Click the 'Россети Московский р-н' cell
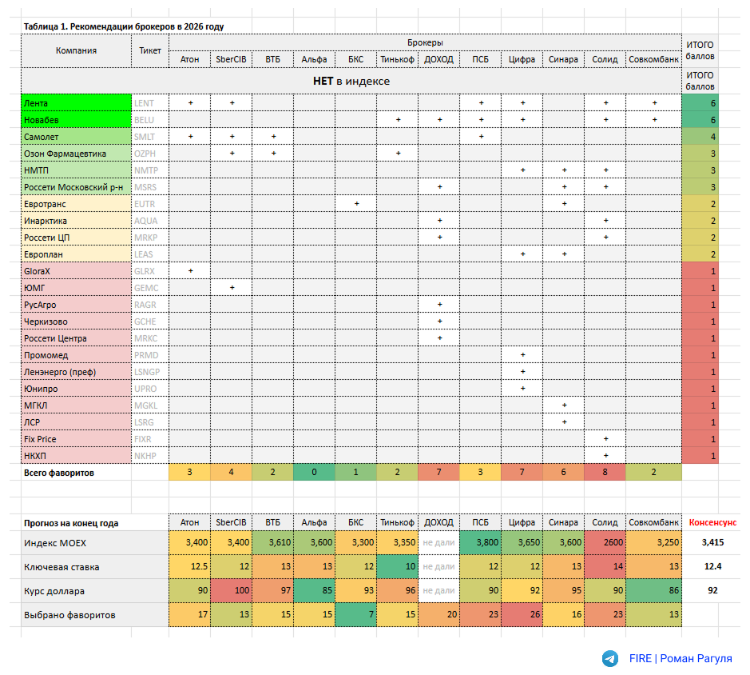 click(76, 187)
